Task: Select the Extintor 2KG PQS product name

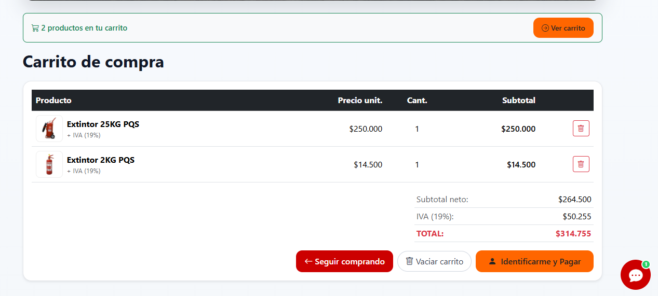Action: point(101,160)
